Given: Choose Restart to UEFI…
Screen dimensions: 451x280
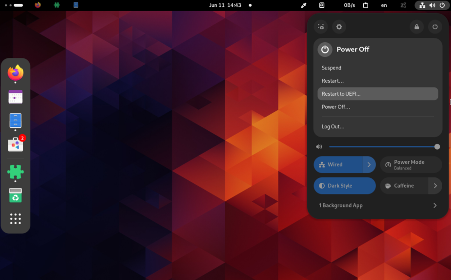Looking at the screenshot, I should point(378,94).
